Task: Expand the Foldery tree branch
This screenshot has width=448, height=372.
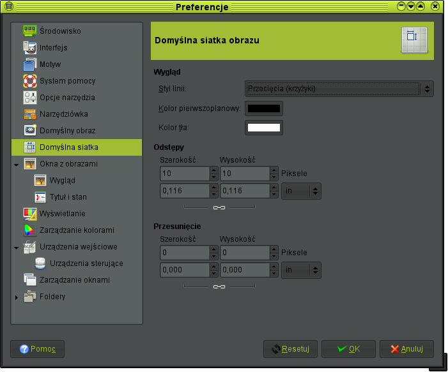Action: click(x=16, y=297)
